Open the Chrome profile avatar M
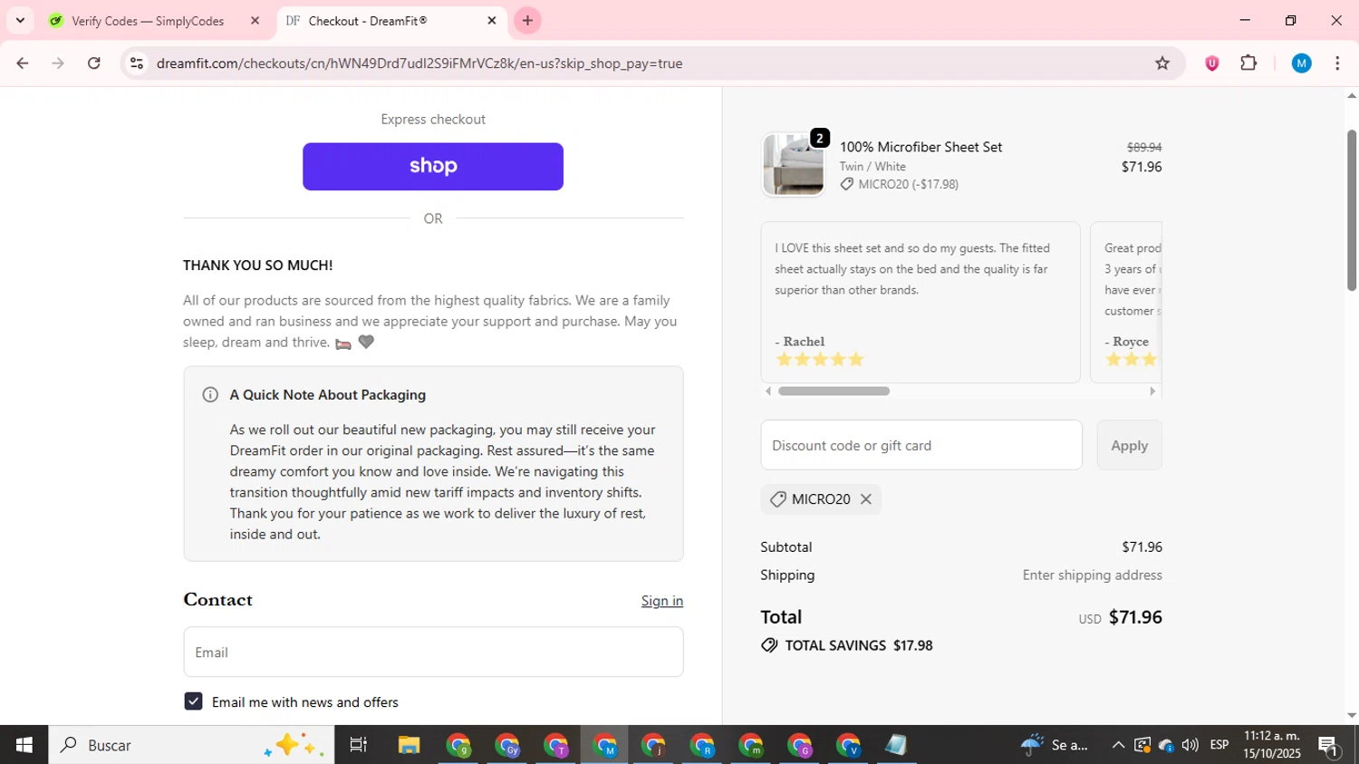 (1302, 63)
